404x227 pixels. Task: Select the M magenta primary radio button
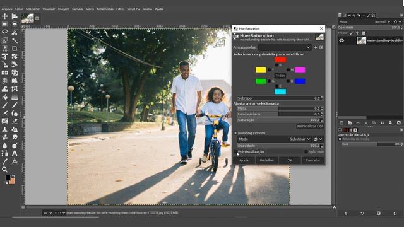(x=288, y=70)
